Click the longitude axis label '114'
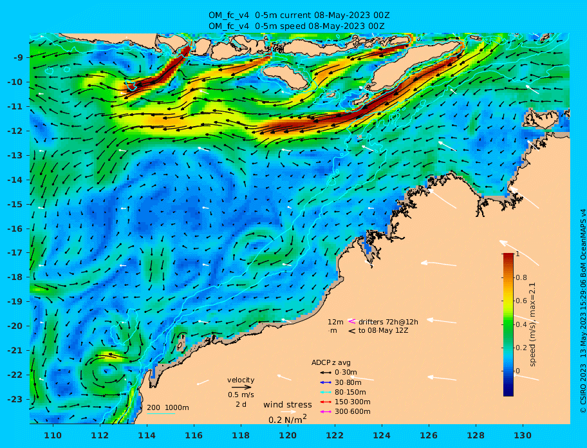This screenshot has width=587, height=448. (x=147, y=435)
